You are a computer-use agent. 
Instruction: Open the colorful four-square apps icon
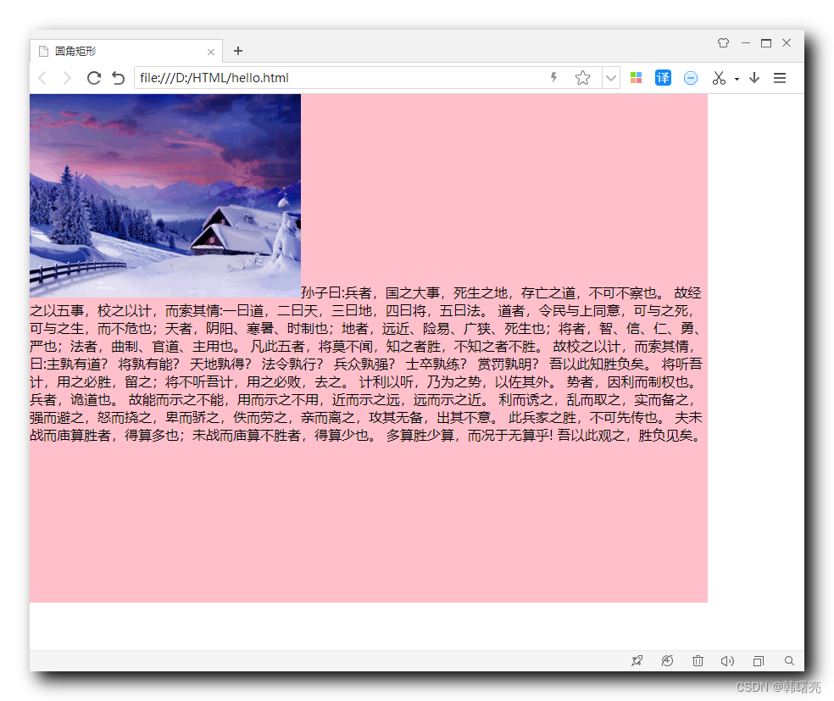pos(637,78)
